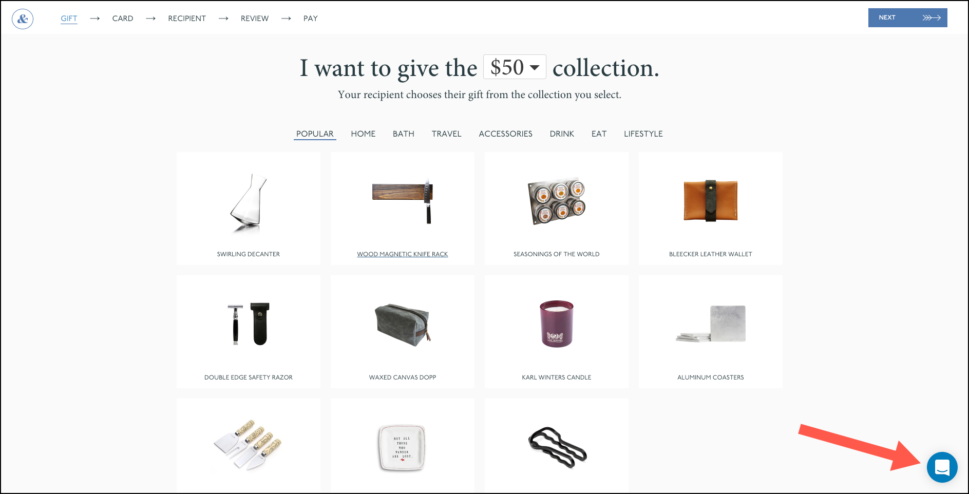Switch to the HOME category tab
Viewport: 969px width, 494px height.
tap(363, 134)
